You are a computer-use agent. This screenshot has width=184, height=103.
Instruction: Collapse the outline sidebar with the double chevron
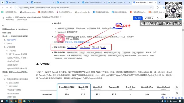point(3,25)
